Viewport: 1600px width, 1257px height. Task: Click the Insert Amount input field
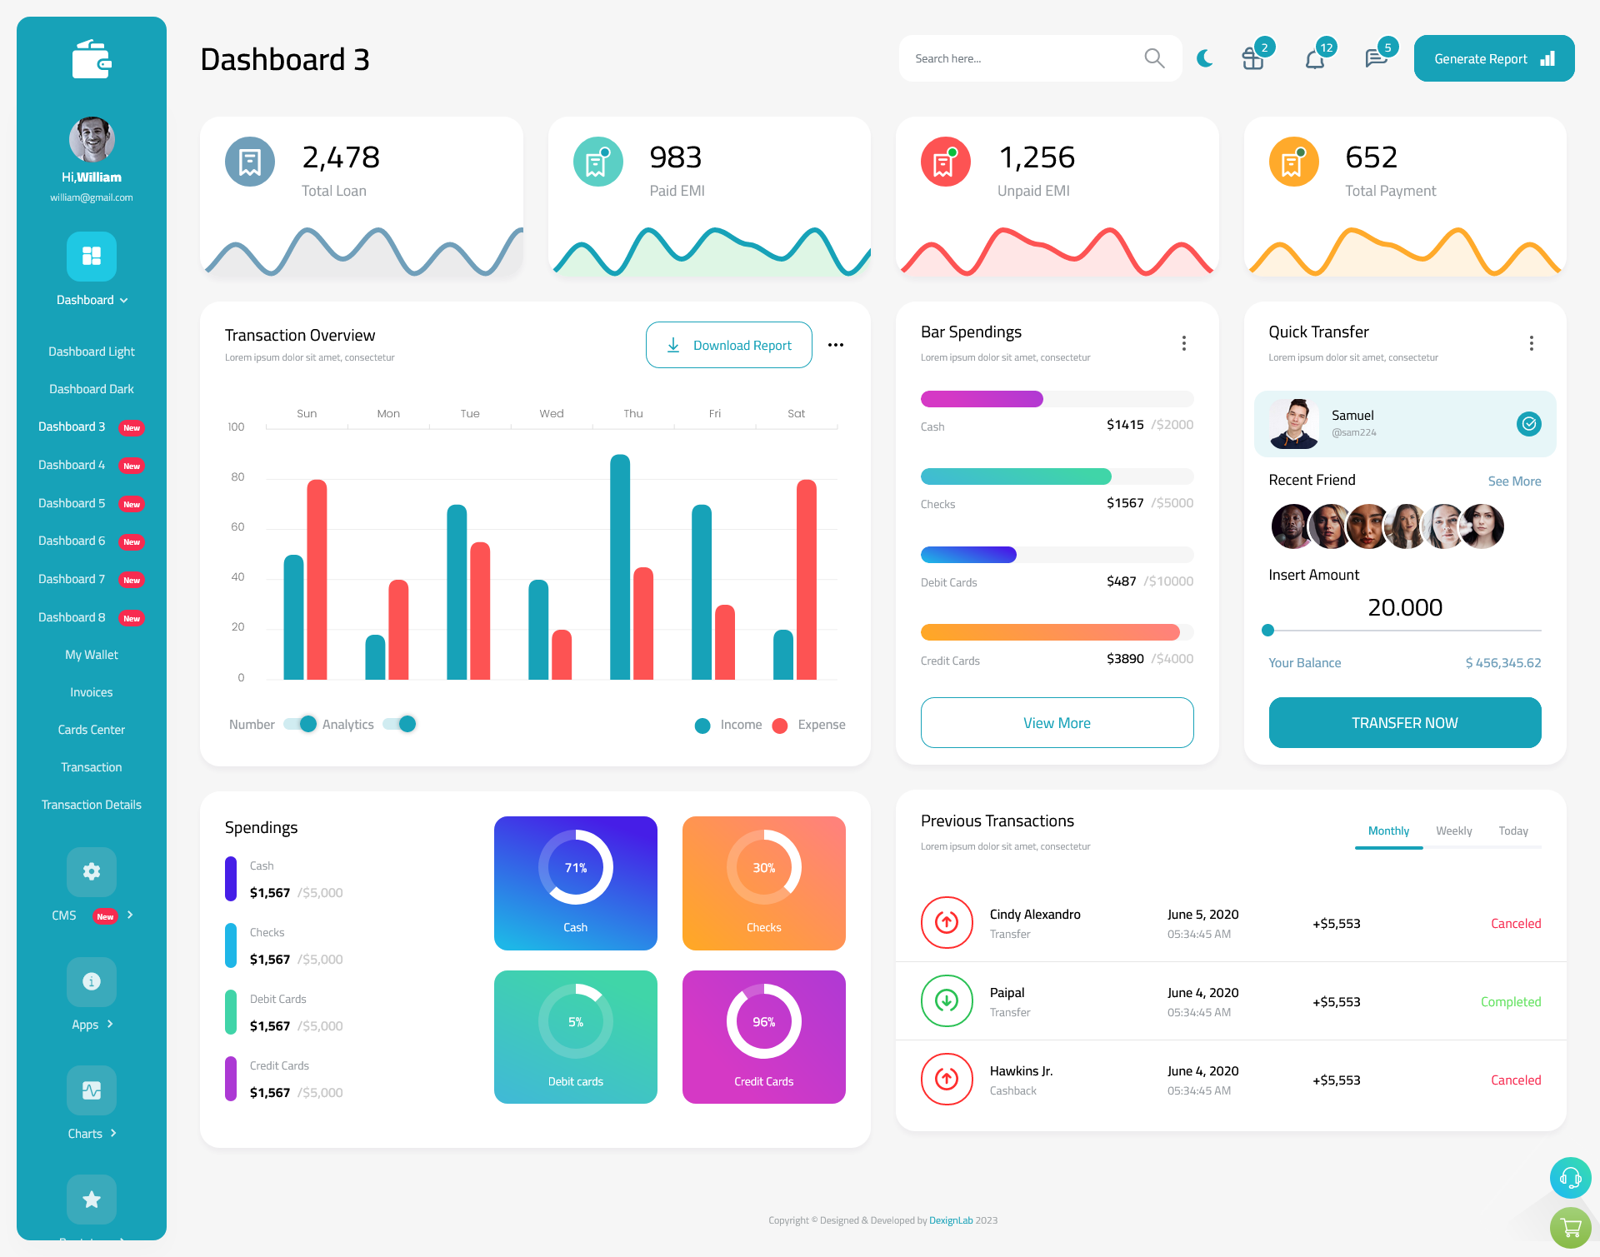[1405, 606]
